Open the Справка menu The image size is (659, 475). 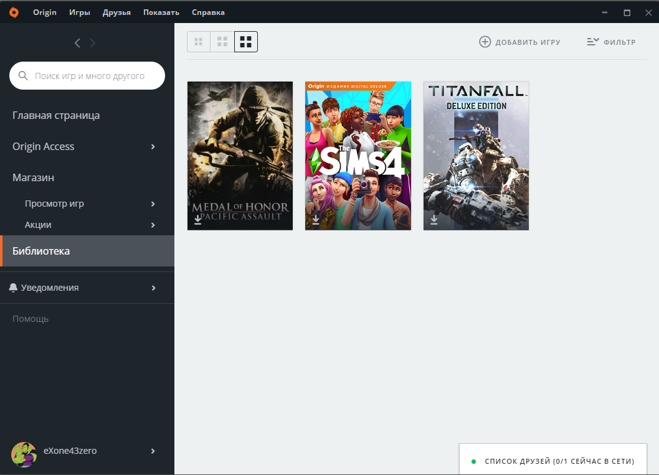tap(208, 12)
